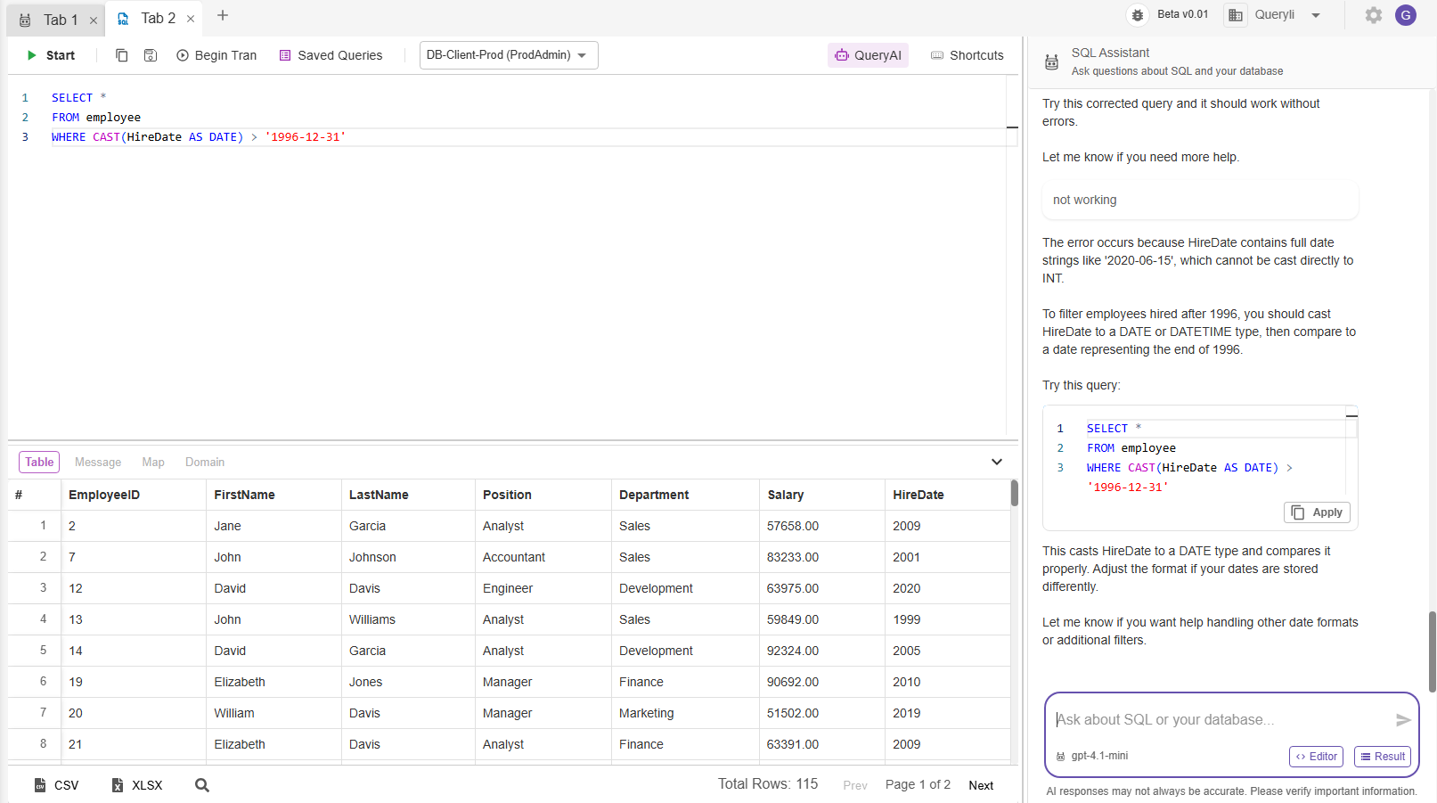
Task: Toggle Editor context in assistant
Action: pos(1316,757)
